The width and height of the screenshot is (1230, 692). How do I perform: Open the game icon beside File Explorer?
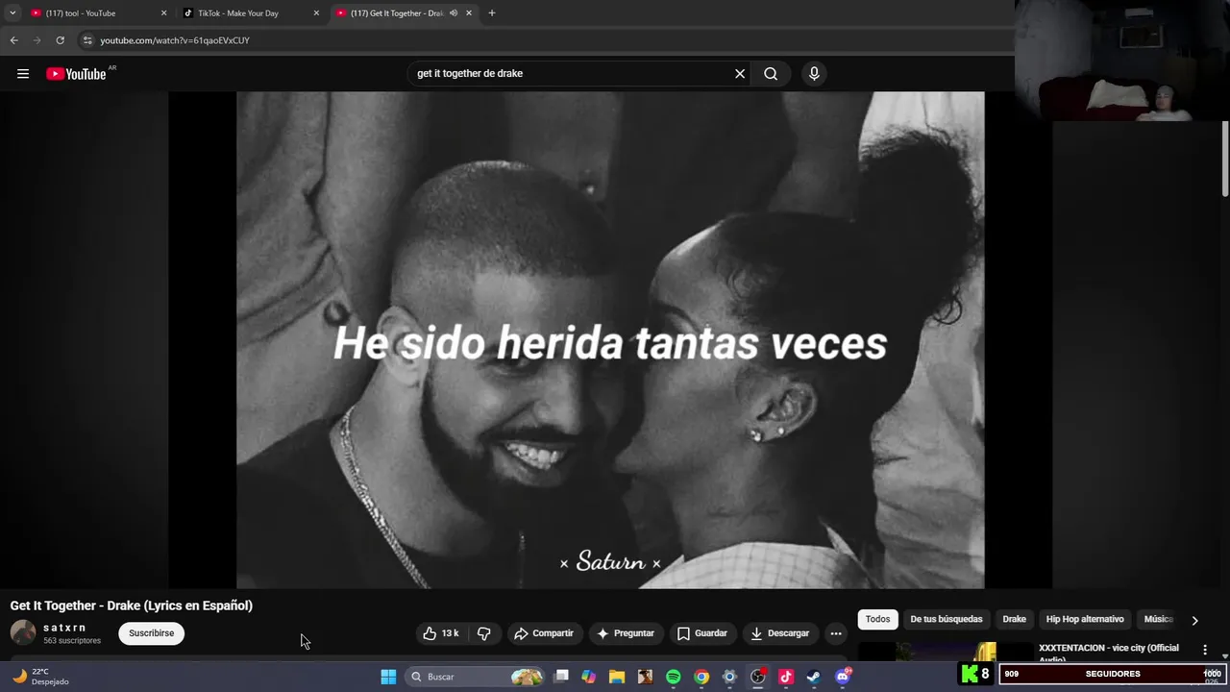click(x=645, y=677)
